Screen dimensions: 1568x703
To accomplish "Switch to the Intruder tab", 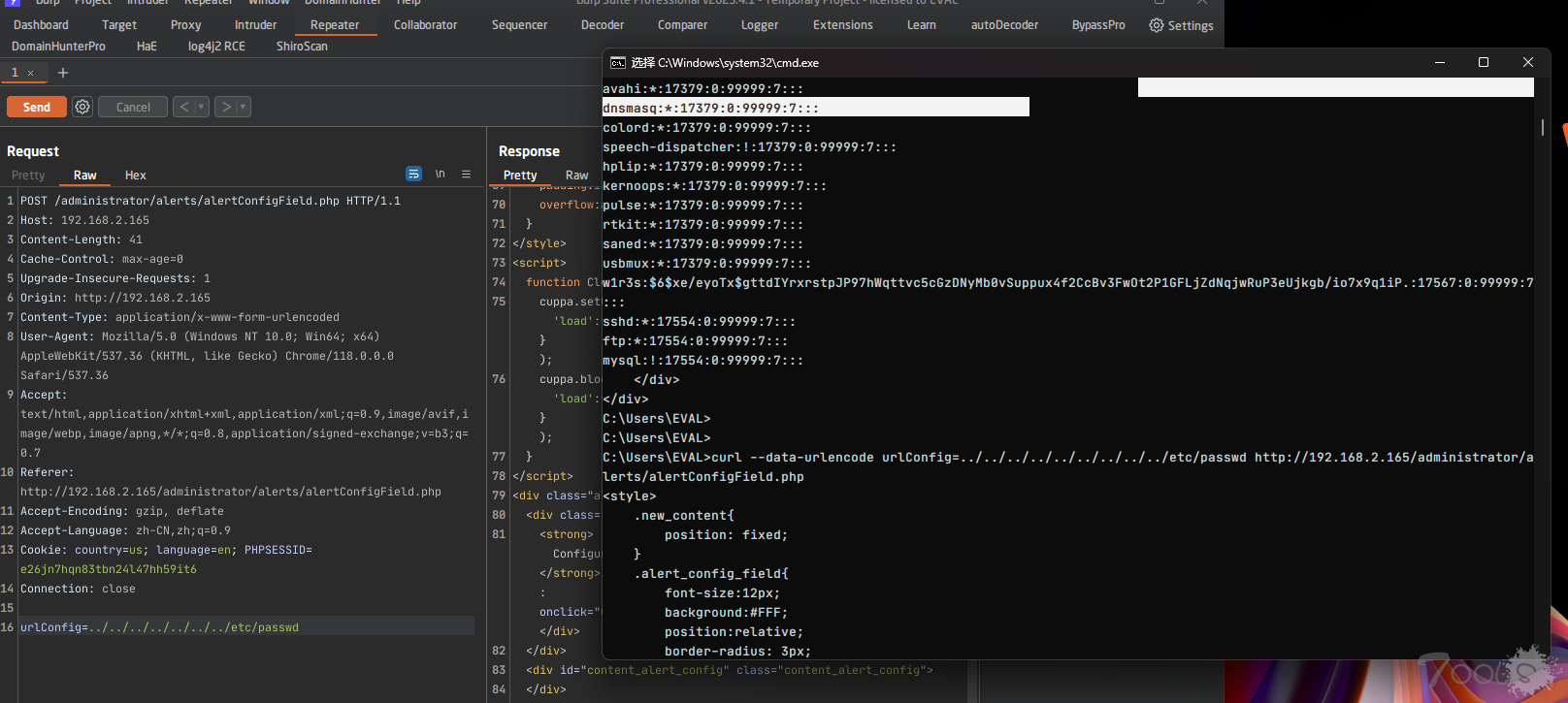I will coord(255,25).
